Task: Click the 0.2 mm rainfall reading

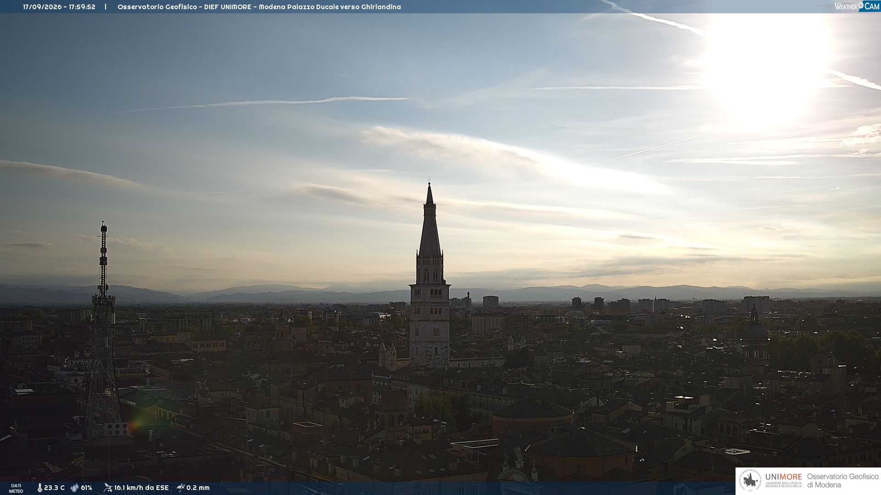Action: coord(198,488)
